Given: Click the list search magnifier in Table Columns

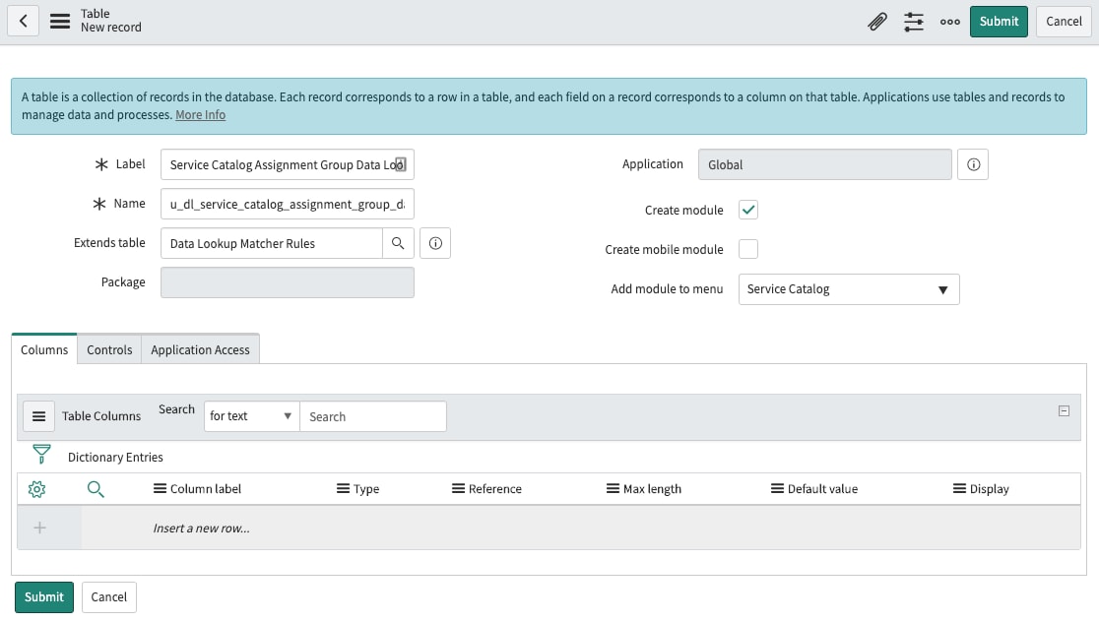Looking at the screenshot, I should point(94,488).
